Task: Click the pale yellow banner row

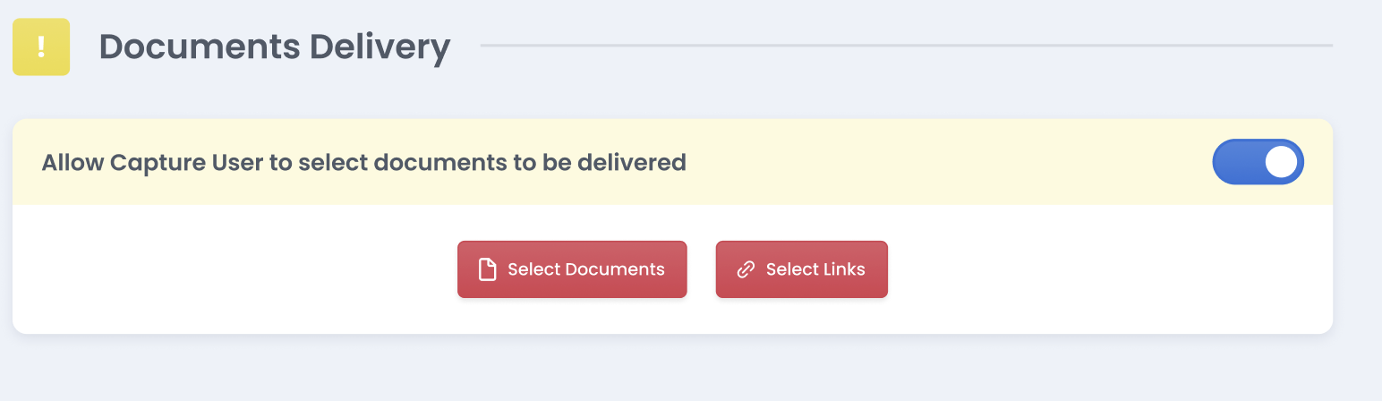Action: click(x=672, y=162)
